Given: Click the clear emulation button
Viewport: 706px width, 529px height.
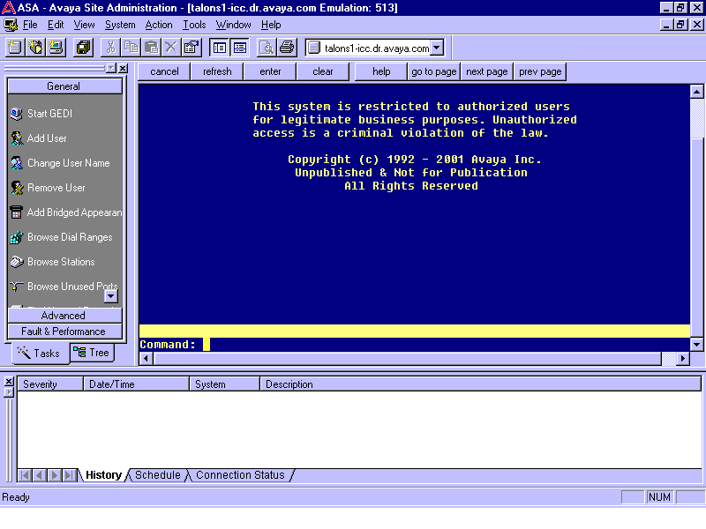Looking at the screenshot, I should coord(323,71).
